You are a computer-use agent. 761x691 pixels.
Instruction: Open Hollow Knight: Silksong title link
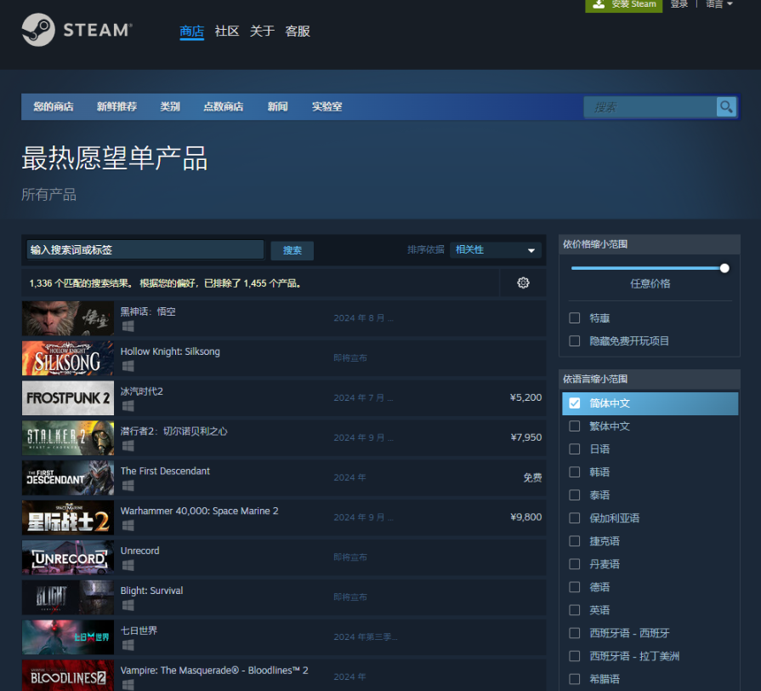[170, 351]
